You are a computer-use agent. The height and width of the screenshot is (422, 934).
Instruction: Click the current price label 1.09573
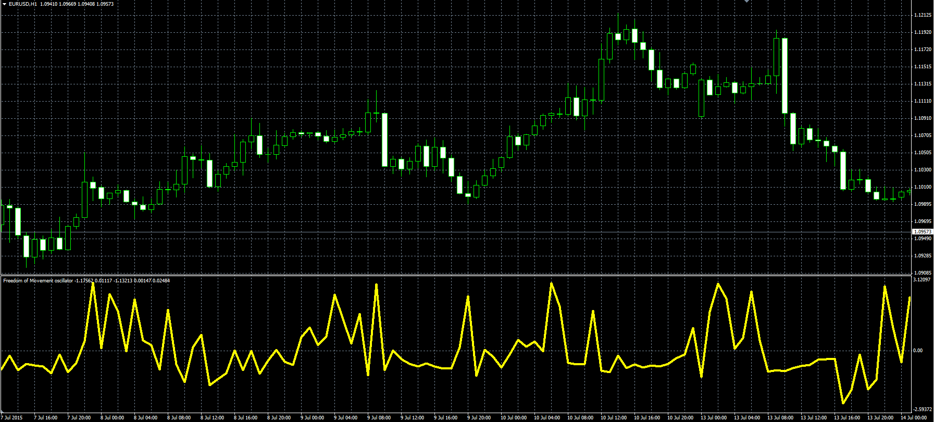pyautogui.click(x=923, y=231)
